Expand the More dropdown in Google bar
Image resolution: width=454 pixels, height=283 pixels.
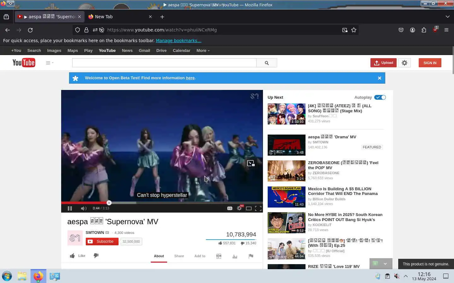click(x=203, y=50)
